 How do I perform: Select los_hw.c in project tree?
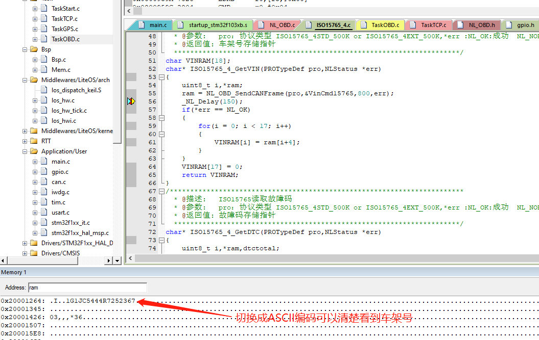(x=63, y=100)
